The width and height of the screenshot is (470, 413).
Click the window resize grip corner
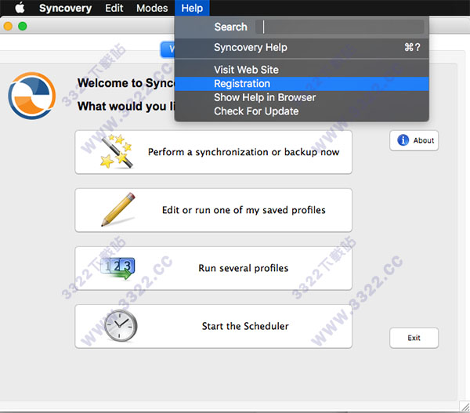tap(465, 407)
